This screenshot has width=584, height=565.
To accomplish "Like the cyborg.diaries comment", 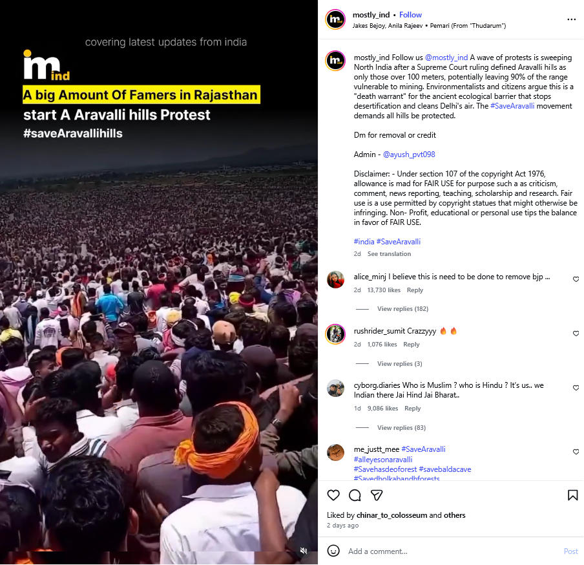I will pyautogui.click(x=576, y=388).
